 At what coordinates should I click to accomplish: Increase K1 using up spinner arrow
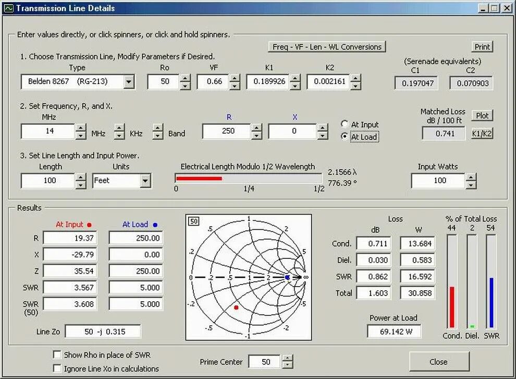click(295, 78)
